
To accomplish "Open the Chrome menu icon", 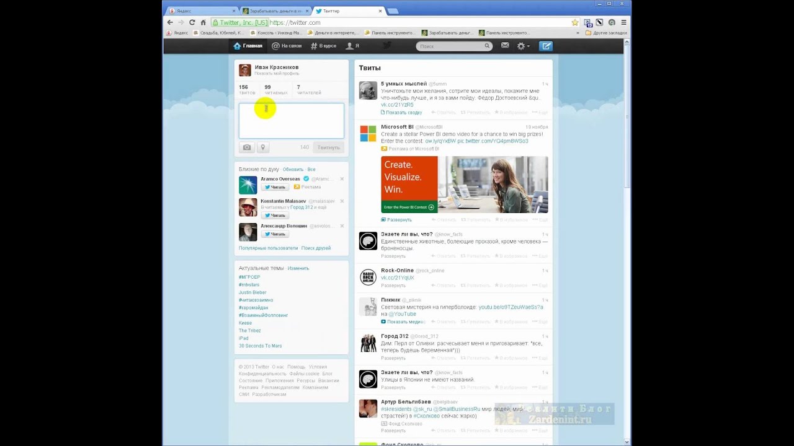I will click(x=624, y=22).
